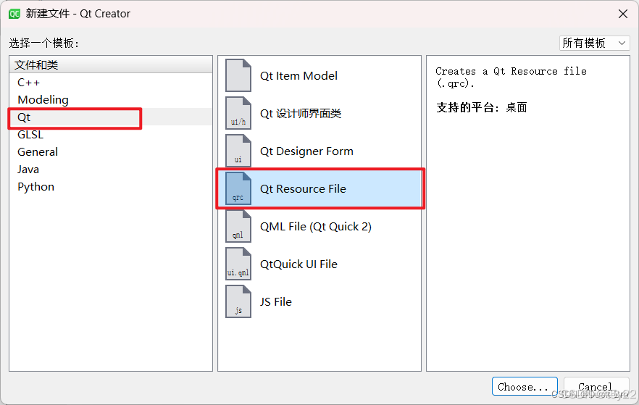Select the Java category

(x=110, y=169)
